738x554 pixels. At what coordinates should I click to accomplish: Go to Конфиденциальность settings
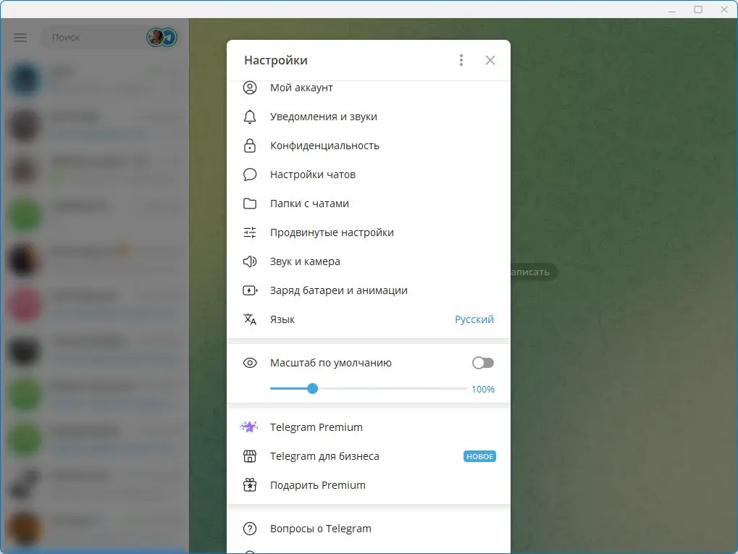coord(369,146)
